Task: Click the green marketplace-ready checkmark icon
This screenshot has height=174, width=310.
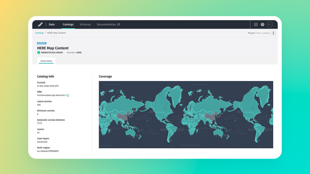Action: click(x=38, y=52)
